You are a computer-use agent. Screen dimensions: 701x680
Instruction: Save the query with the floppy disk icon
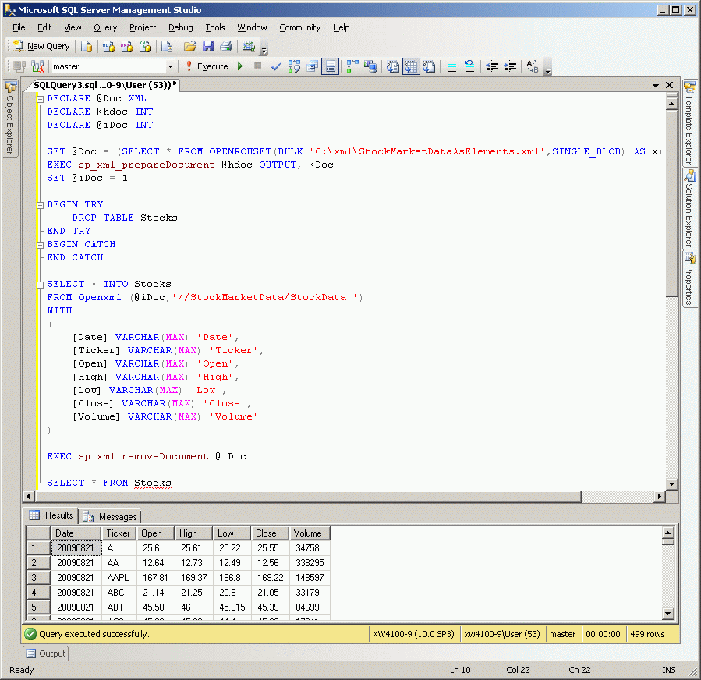207,47
